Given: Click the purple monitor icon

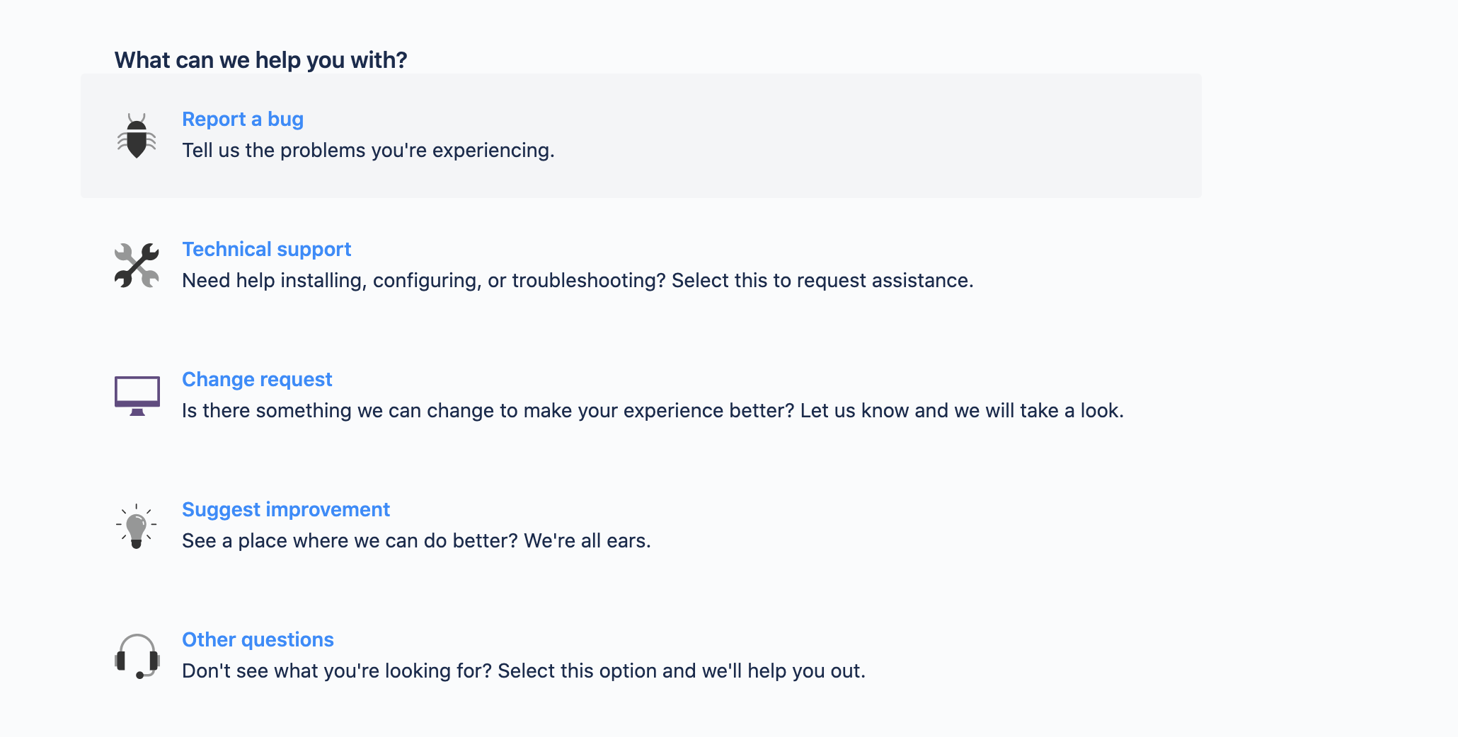Looking at the screenshot, I should tap(137, 396).
